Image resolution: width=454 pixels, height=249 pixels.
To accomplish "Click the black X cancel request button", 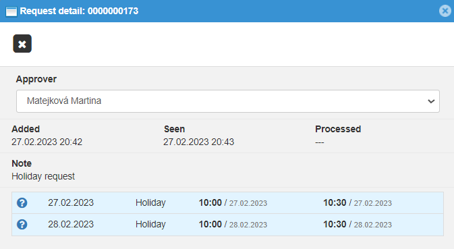I will tap(22, 44).
